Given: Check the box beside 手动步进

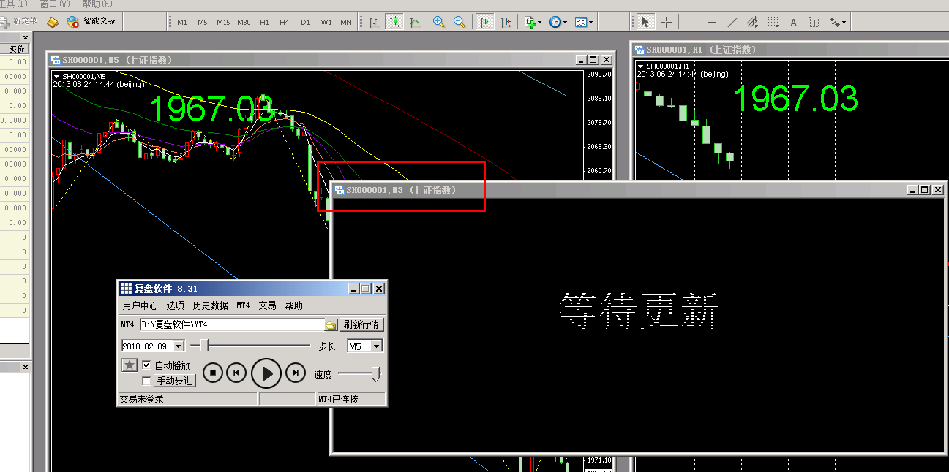Looking at the screenshot, I should (146, 381).
